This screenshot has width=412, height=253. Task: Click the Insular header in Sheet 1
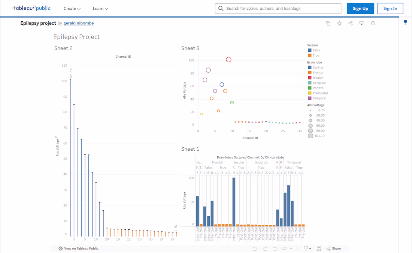pos(239,163)
